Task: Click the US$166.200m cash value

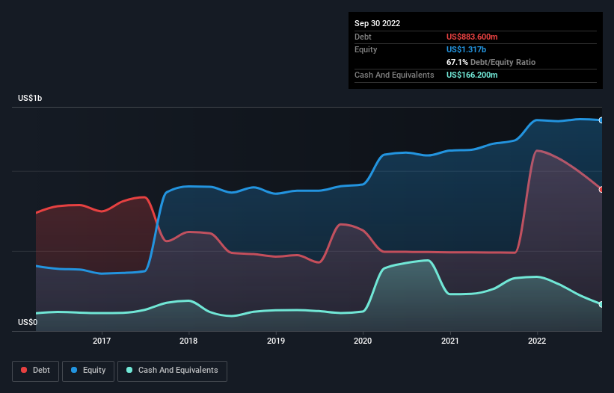Action: click(x=472, y=75)
